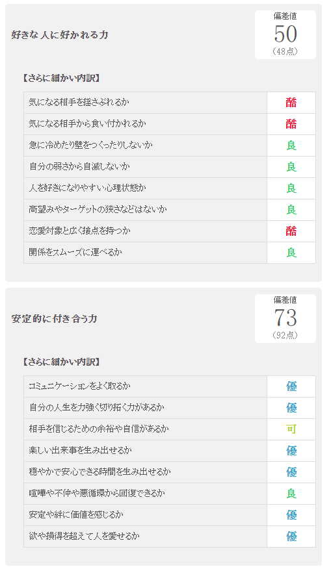
Task: Select the 安定や絆に価値を感じるか row
Action: point(170,515)
